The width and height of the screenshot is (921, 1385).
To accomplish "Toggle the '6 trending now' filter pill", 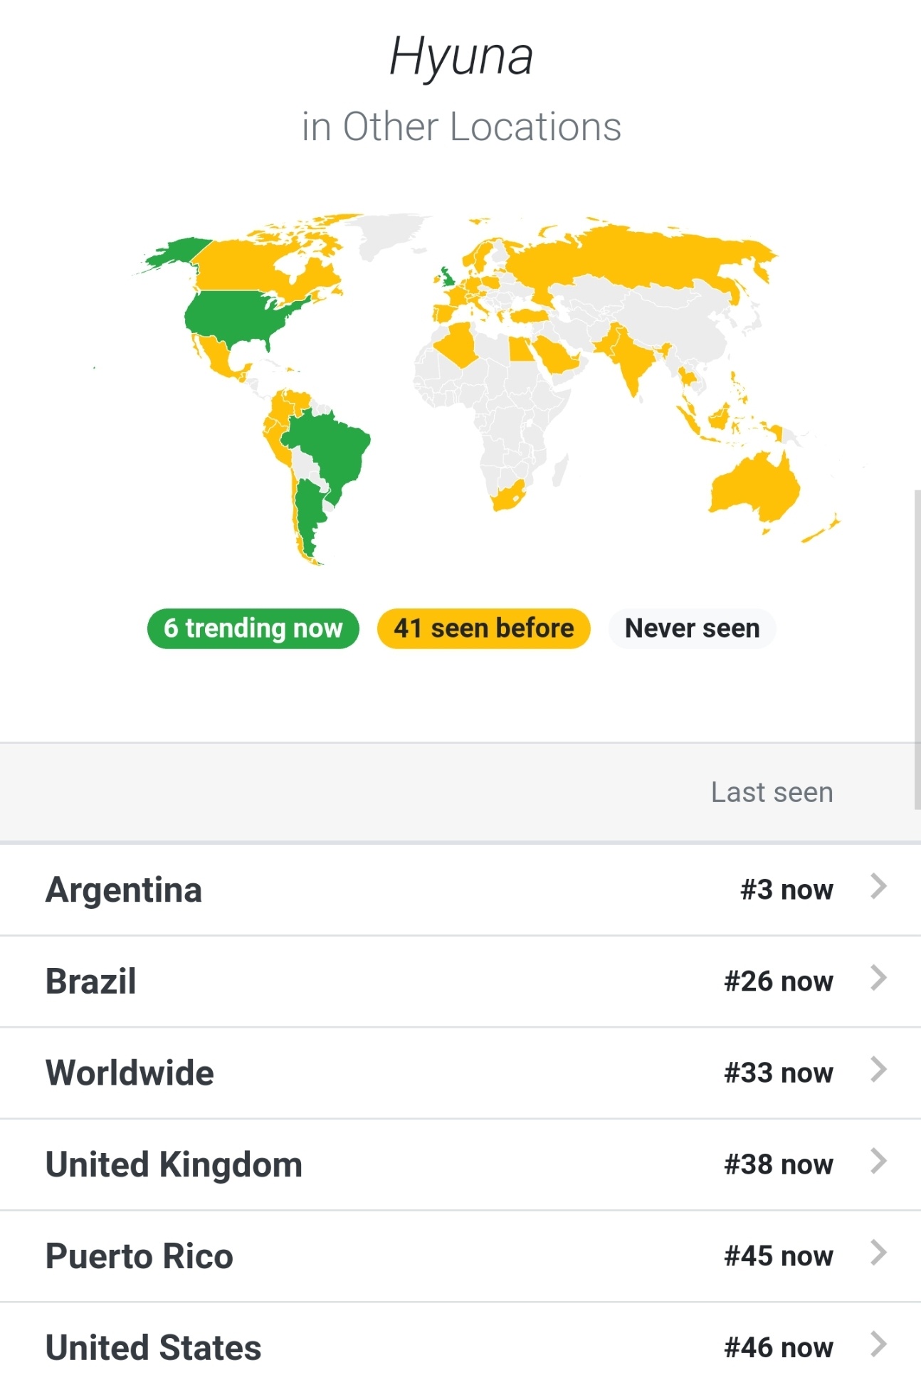I will tap(253, 628).
